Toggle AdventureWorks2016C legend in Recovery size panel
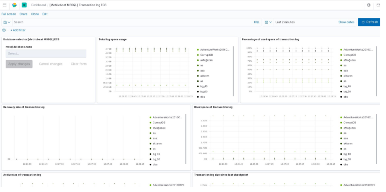Screen dimensions: 386x192 tap(166, 118)
